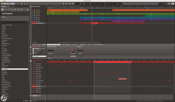Toggle the metronome icon in the transport display
This screenshot has width=175, height=102.
pos(80,4)
